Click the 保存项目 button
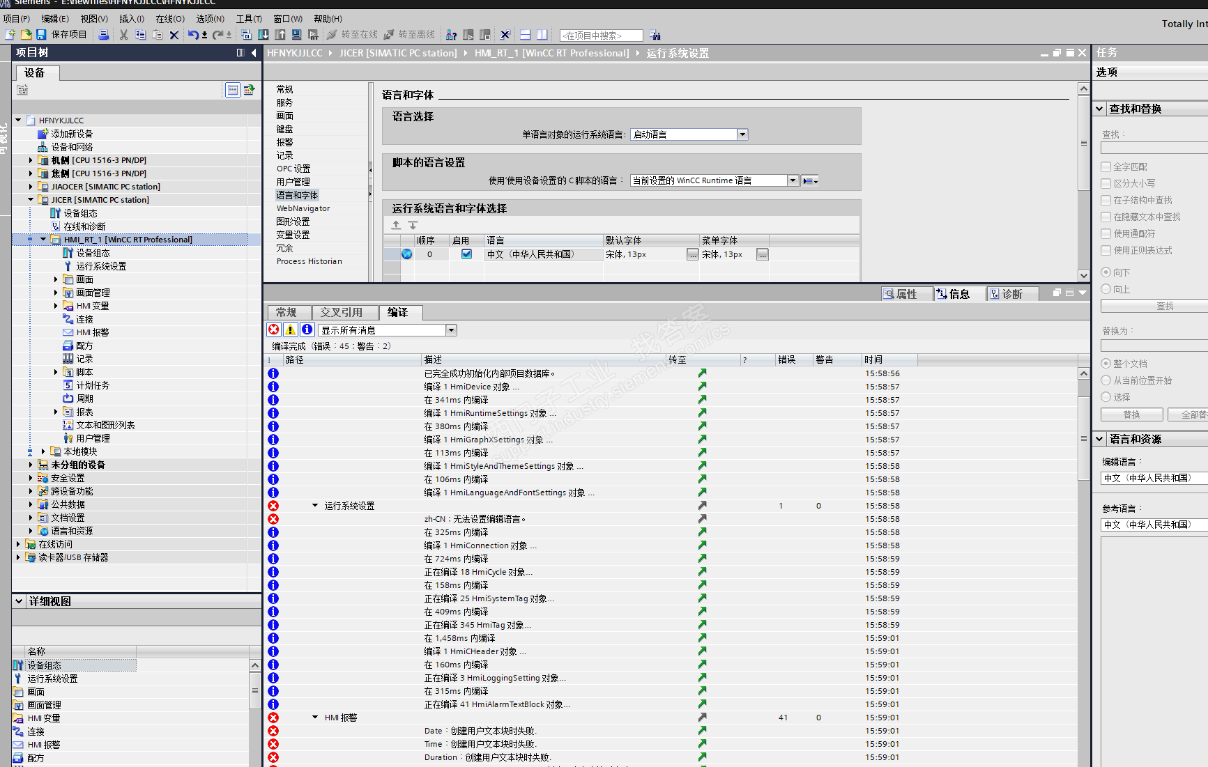Image resolution: width=1208 pixels, height=767 pixels. click(x=61, y=35)
